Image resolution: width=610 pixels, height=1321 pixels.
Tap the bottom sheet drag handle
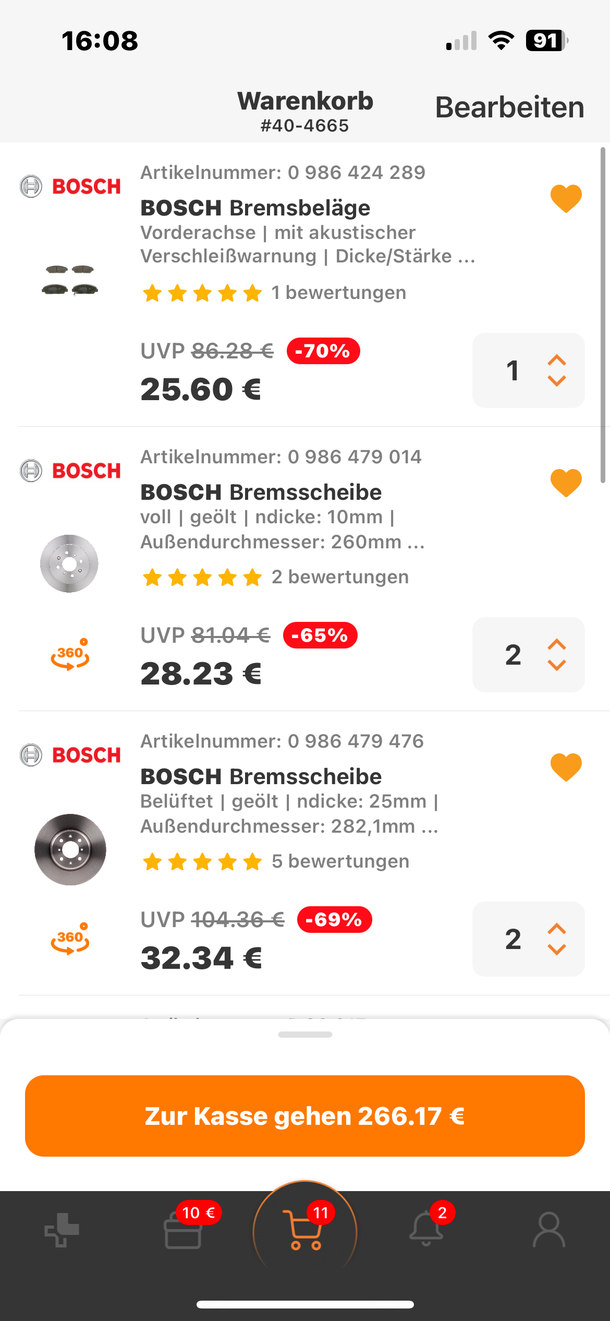[x=305, y=1035]
